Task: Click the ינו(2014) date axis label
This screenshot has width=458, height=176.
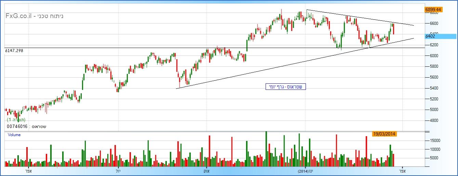Action: pos(305,171)
